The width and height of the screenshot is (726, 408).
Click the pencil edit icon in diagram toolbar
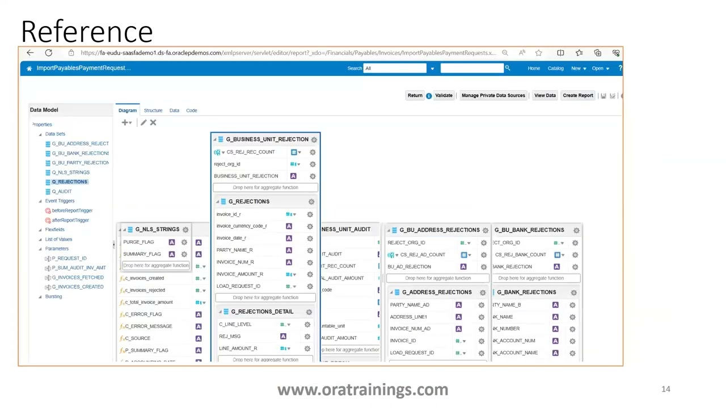click(143, 122)
